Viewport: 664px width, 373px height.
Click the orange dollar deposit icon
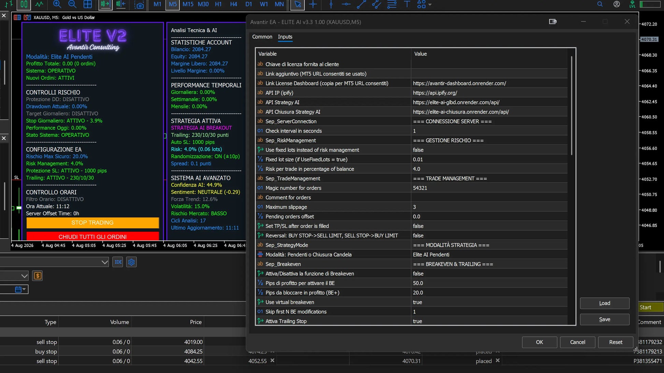(38, 276)
